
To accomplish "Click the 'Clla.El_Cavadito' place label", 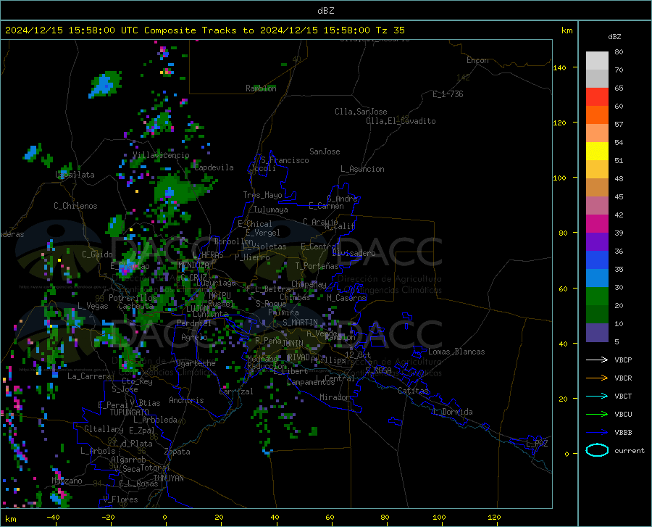I will pyautogui.click(x=401, y=122).
